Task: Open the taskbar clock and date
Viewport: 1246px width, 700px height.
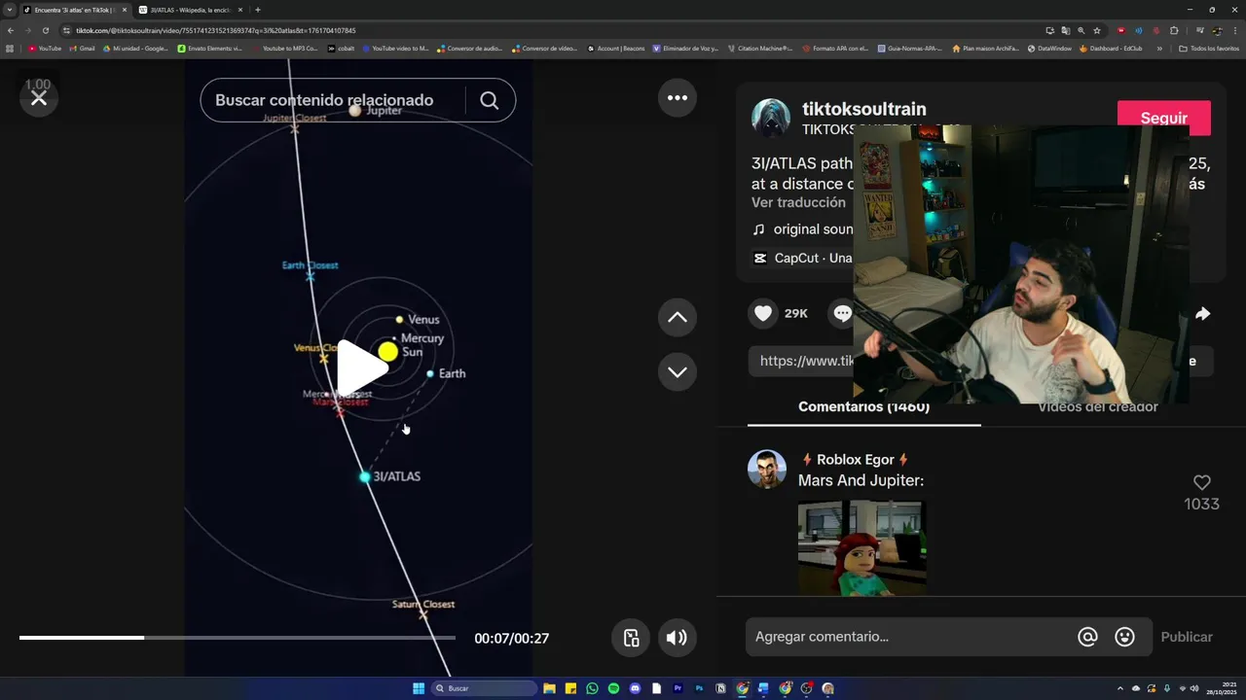Action: (1222, 688)
